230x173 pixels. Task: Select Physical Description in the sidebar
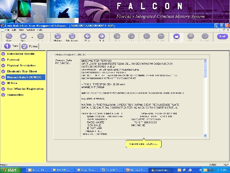[21, 65]
